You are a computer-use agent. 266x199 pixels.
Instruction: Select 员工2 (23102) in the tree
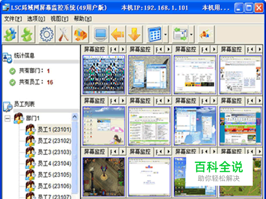[54, 141]
